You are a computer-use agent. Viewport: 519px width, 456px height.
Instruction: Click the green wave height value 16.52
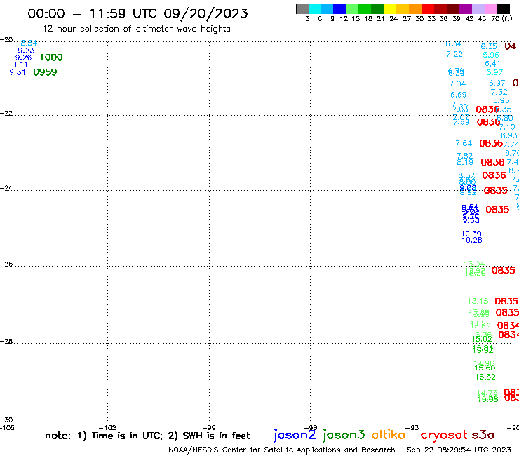point(485,377)
